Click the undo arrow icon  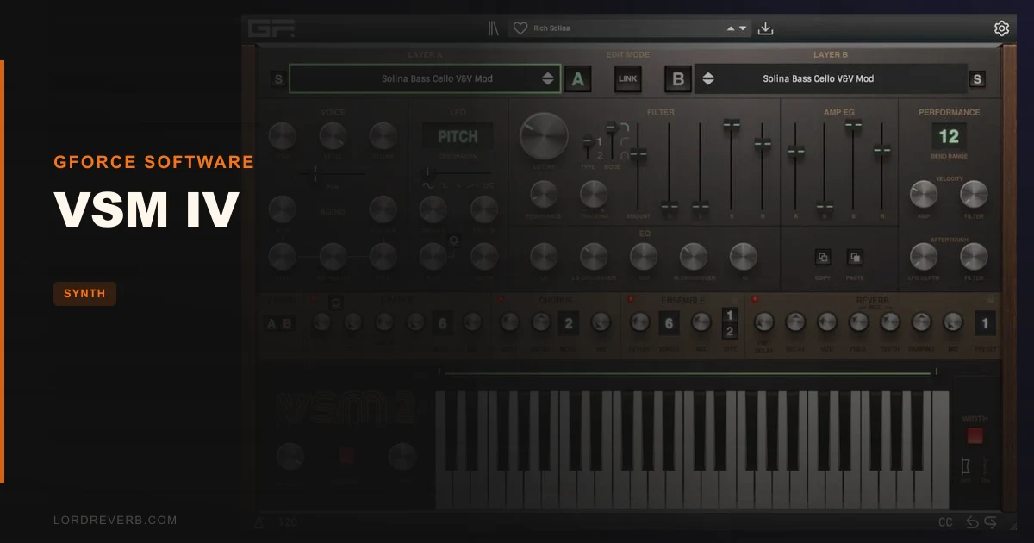click(x=973, y=522)
